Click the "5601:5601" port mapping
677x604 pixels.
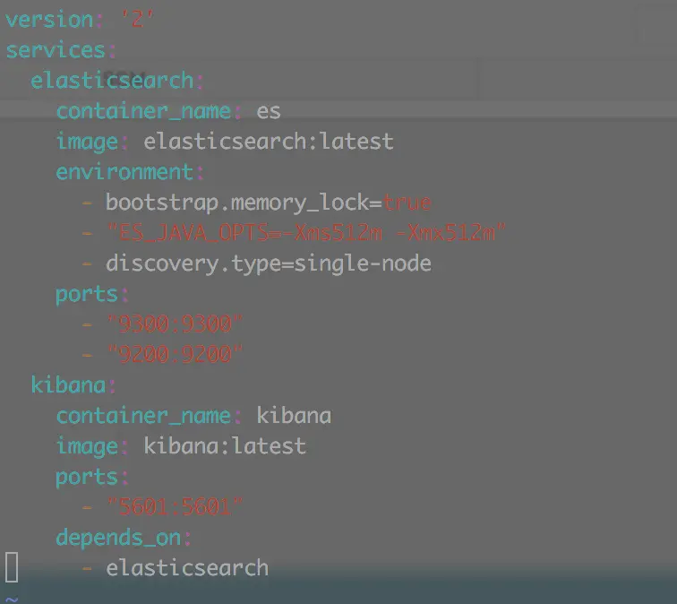(x=175, y=506)
